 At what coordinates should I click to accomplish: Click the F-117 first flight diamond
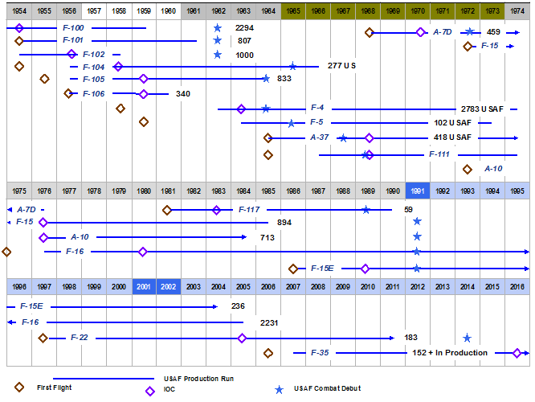pyautogui.click(x=167, y=210)
